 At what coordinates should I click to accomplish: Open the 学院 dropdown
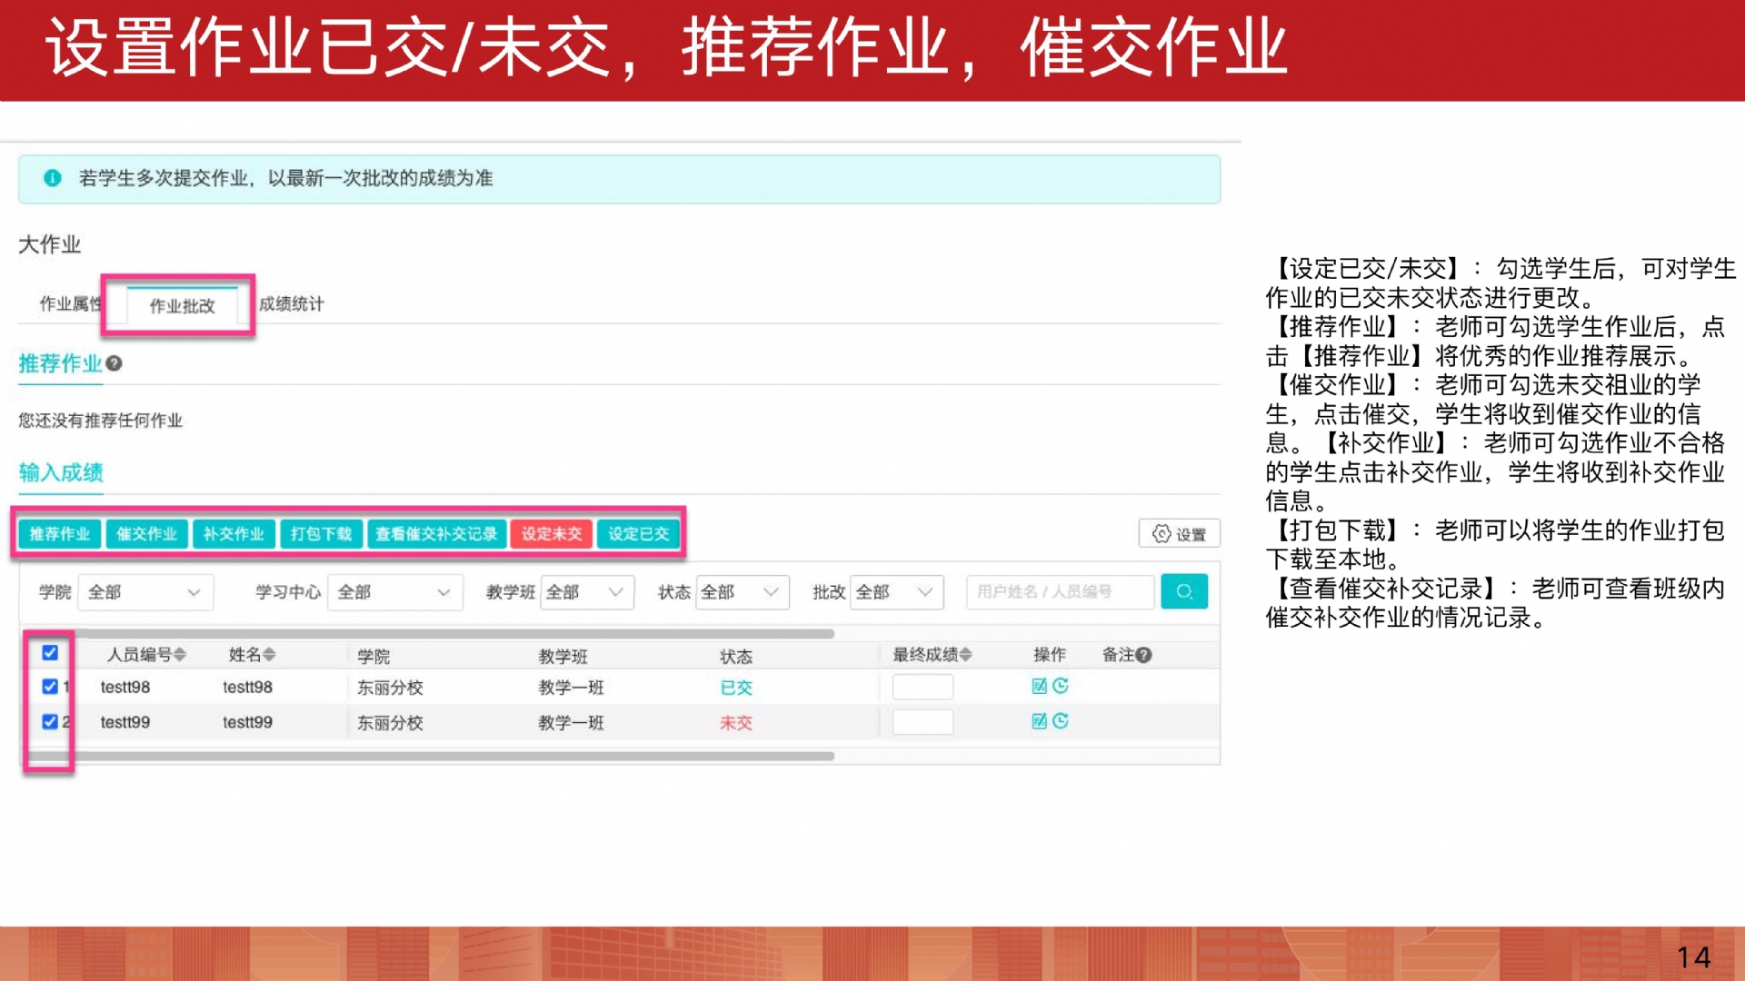145,592
